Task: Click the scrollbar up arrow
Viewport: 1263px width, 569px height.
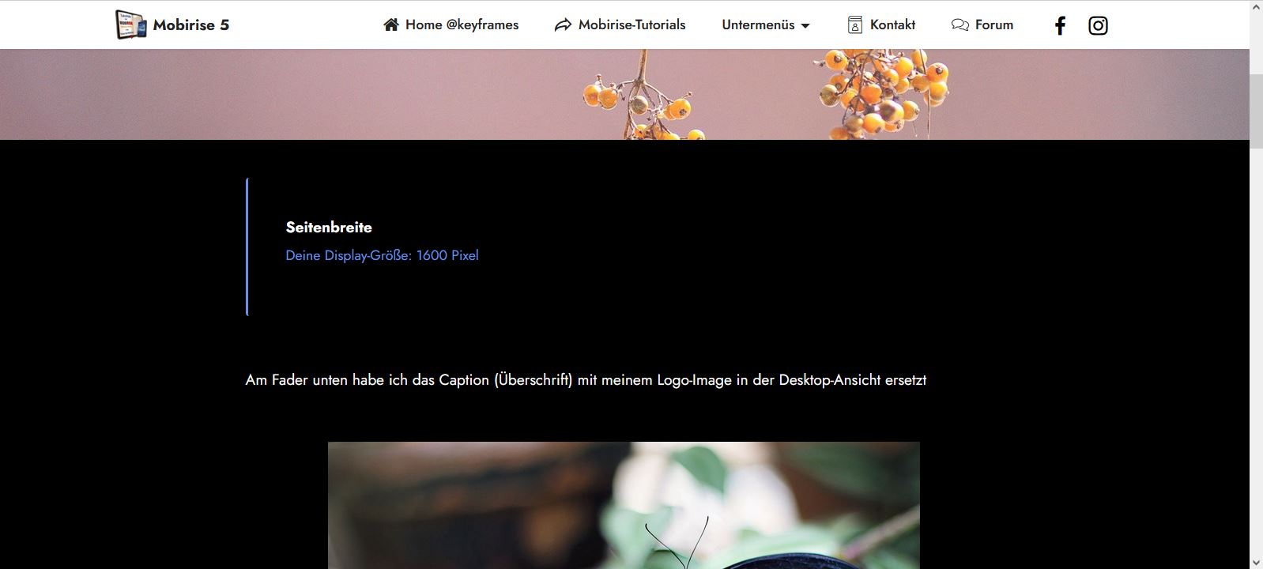Action: coord(1256,7)
